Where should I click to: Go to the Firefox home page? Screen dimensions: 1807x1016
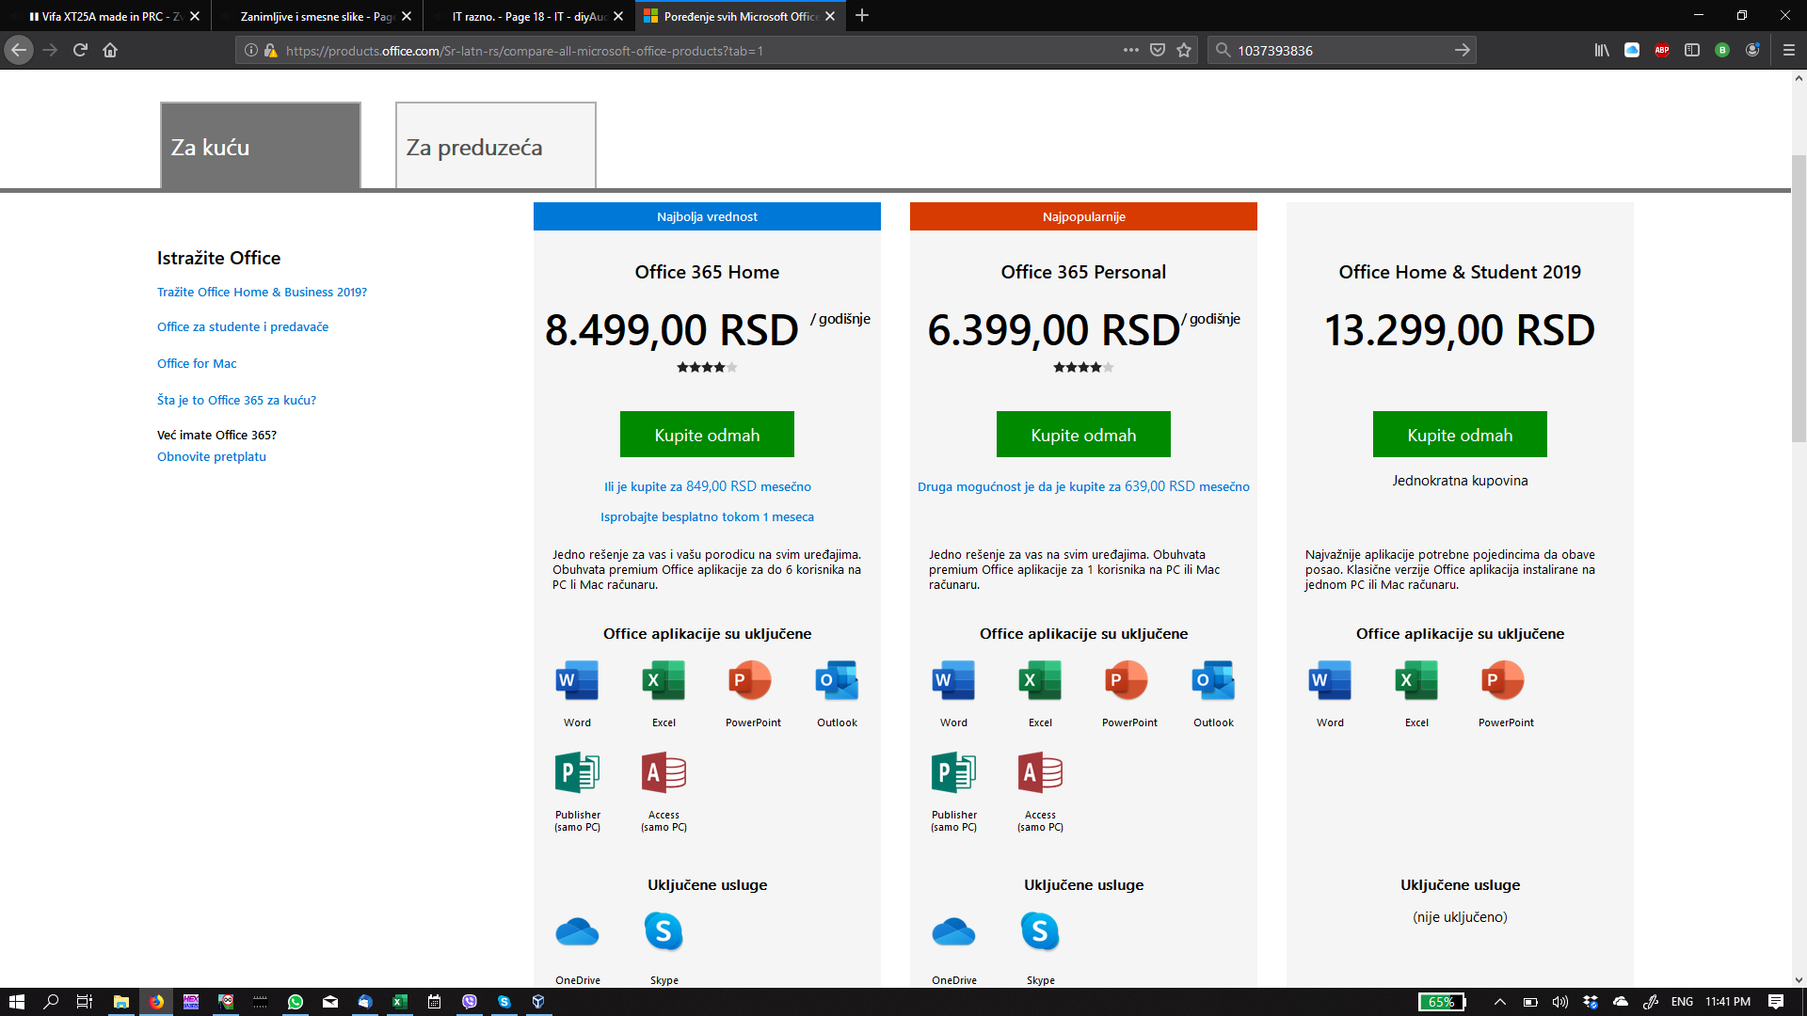pos(110,50)
